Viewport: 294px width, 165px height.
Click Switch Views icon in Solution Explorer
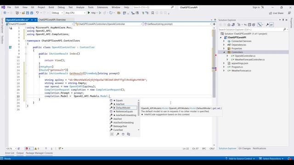pyautogui.click(x=233, y=25)
